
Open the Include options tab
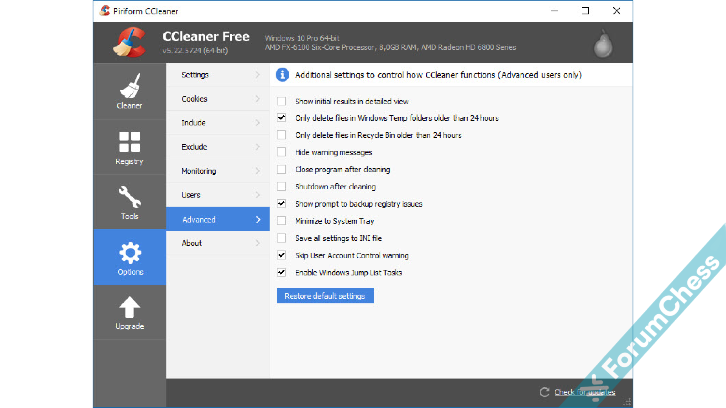(x=194, y=123)
